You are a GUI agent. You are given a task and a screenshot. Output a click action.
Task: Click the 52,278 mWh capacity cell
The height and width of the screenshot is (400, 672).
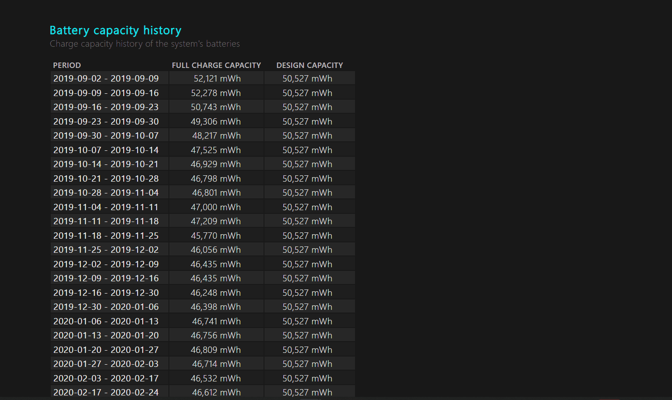(x=216, y=93)
